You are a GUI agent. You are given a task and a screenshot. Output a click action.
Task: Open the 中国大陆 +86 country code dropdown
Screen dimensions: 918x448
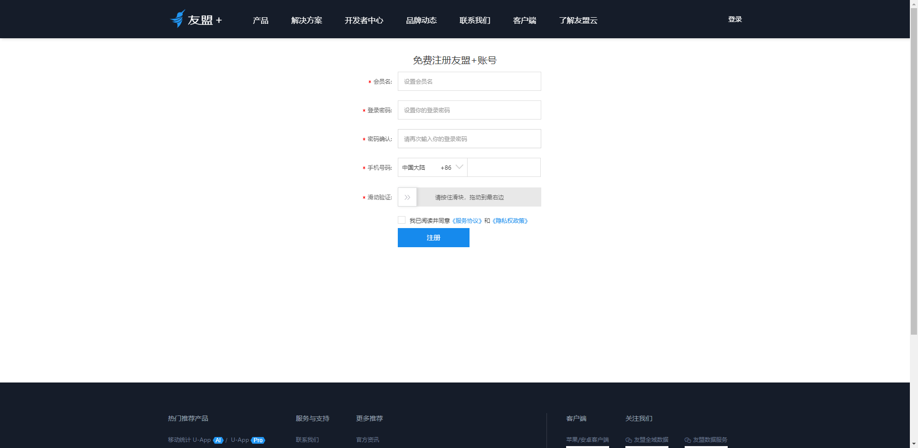(x=432, y=167)
